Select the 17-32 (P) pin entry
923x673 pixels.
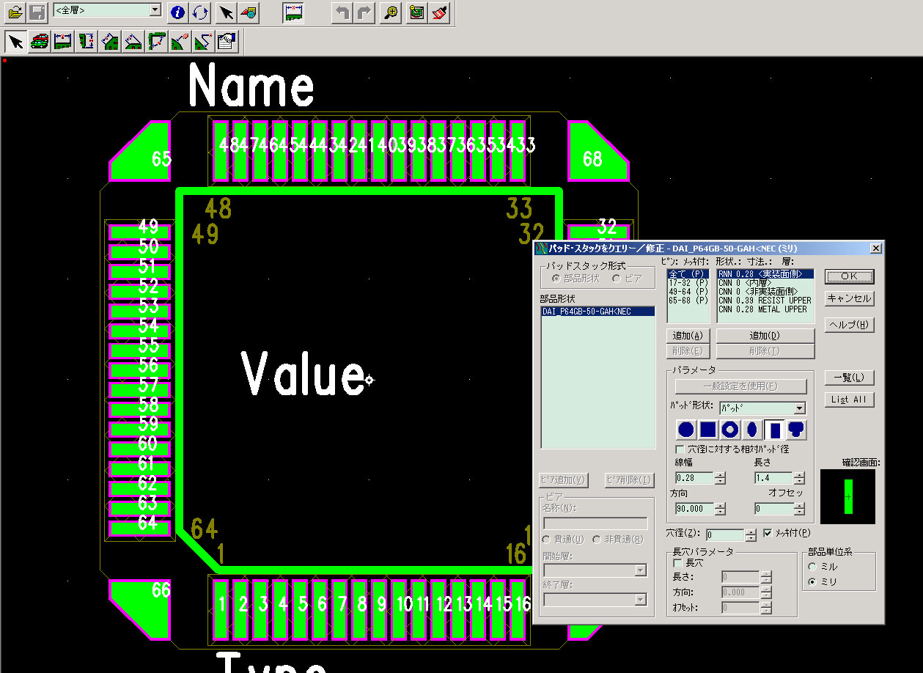pos(687,283)
